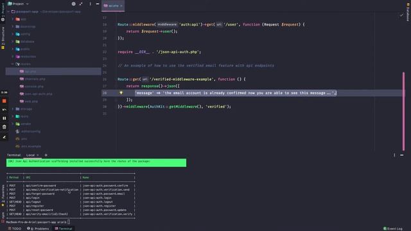Click line number 22 in the gutter
This screenshot has height=231, width=411.
105,52
